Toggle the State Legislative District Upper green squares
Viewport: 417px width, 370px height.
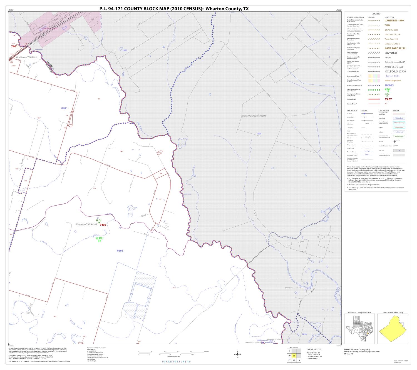coord(374,90)
